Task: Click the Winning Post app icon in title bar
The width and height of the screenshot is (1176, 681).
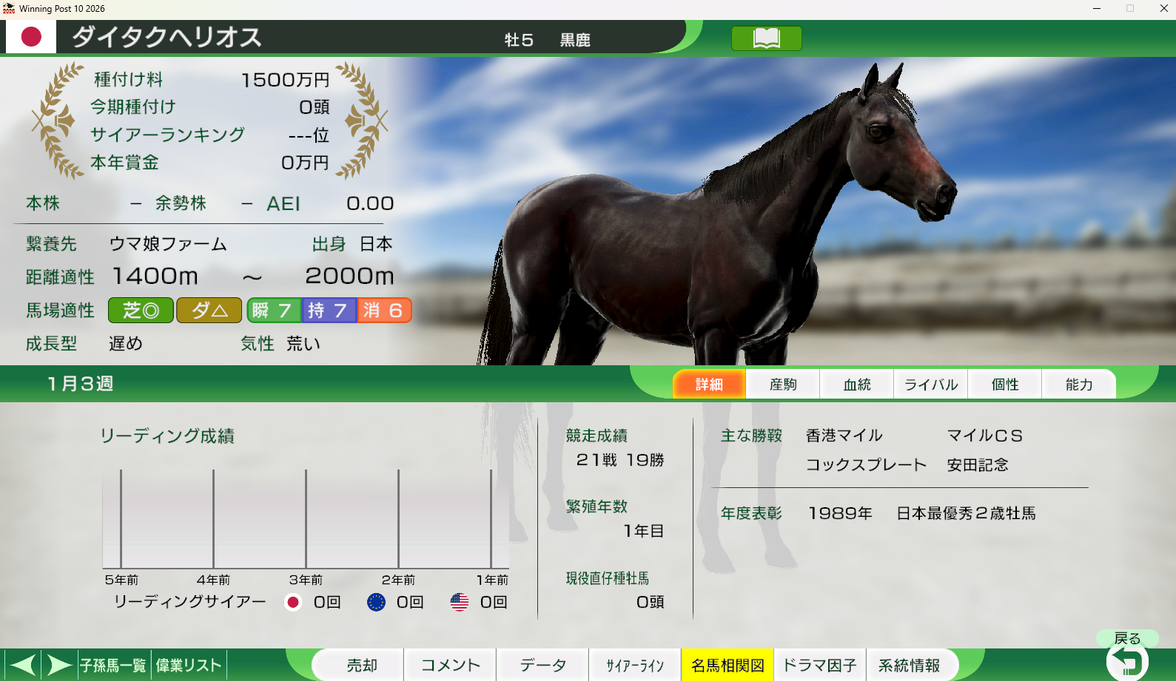Action: [9, 9]
